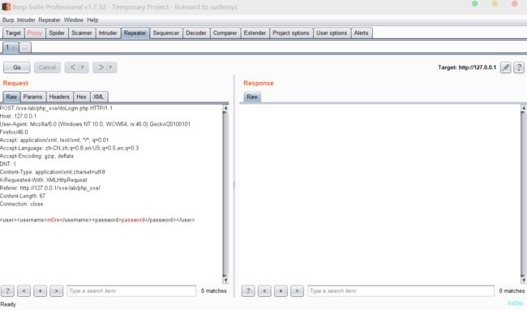Select the request Hex tab
The image size is (527, 310).
(82, 97)
